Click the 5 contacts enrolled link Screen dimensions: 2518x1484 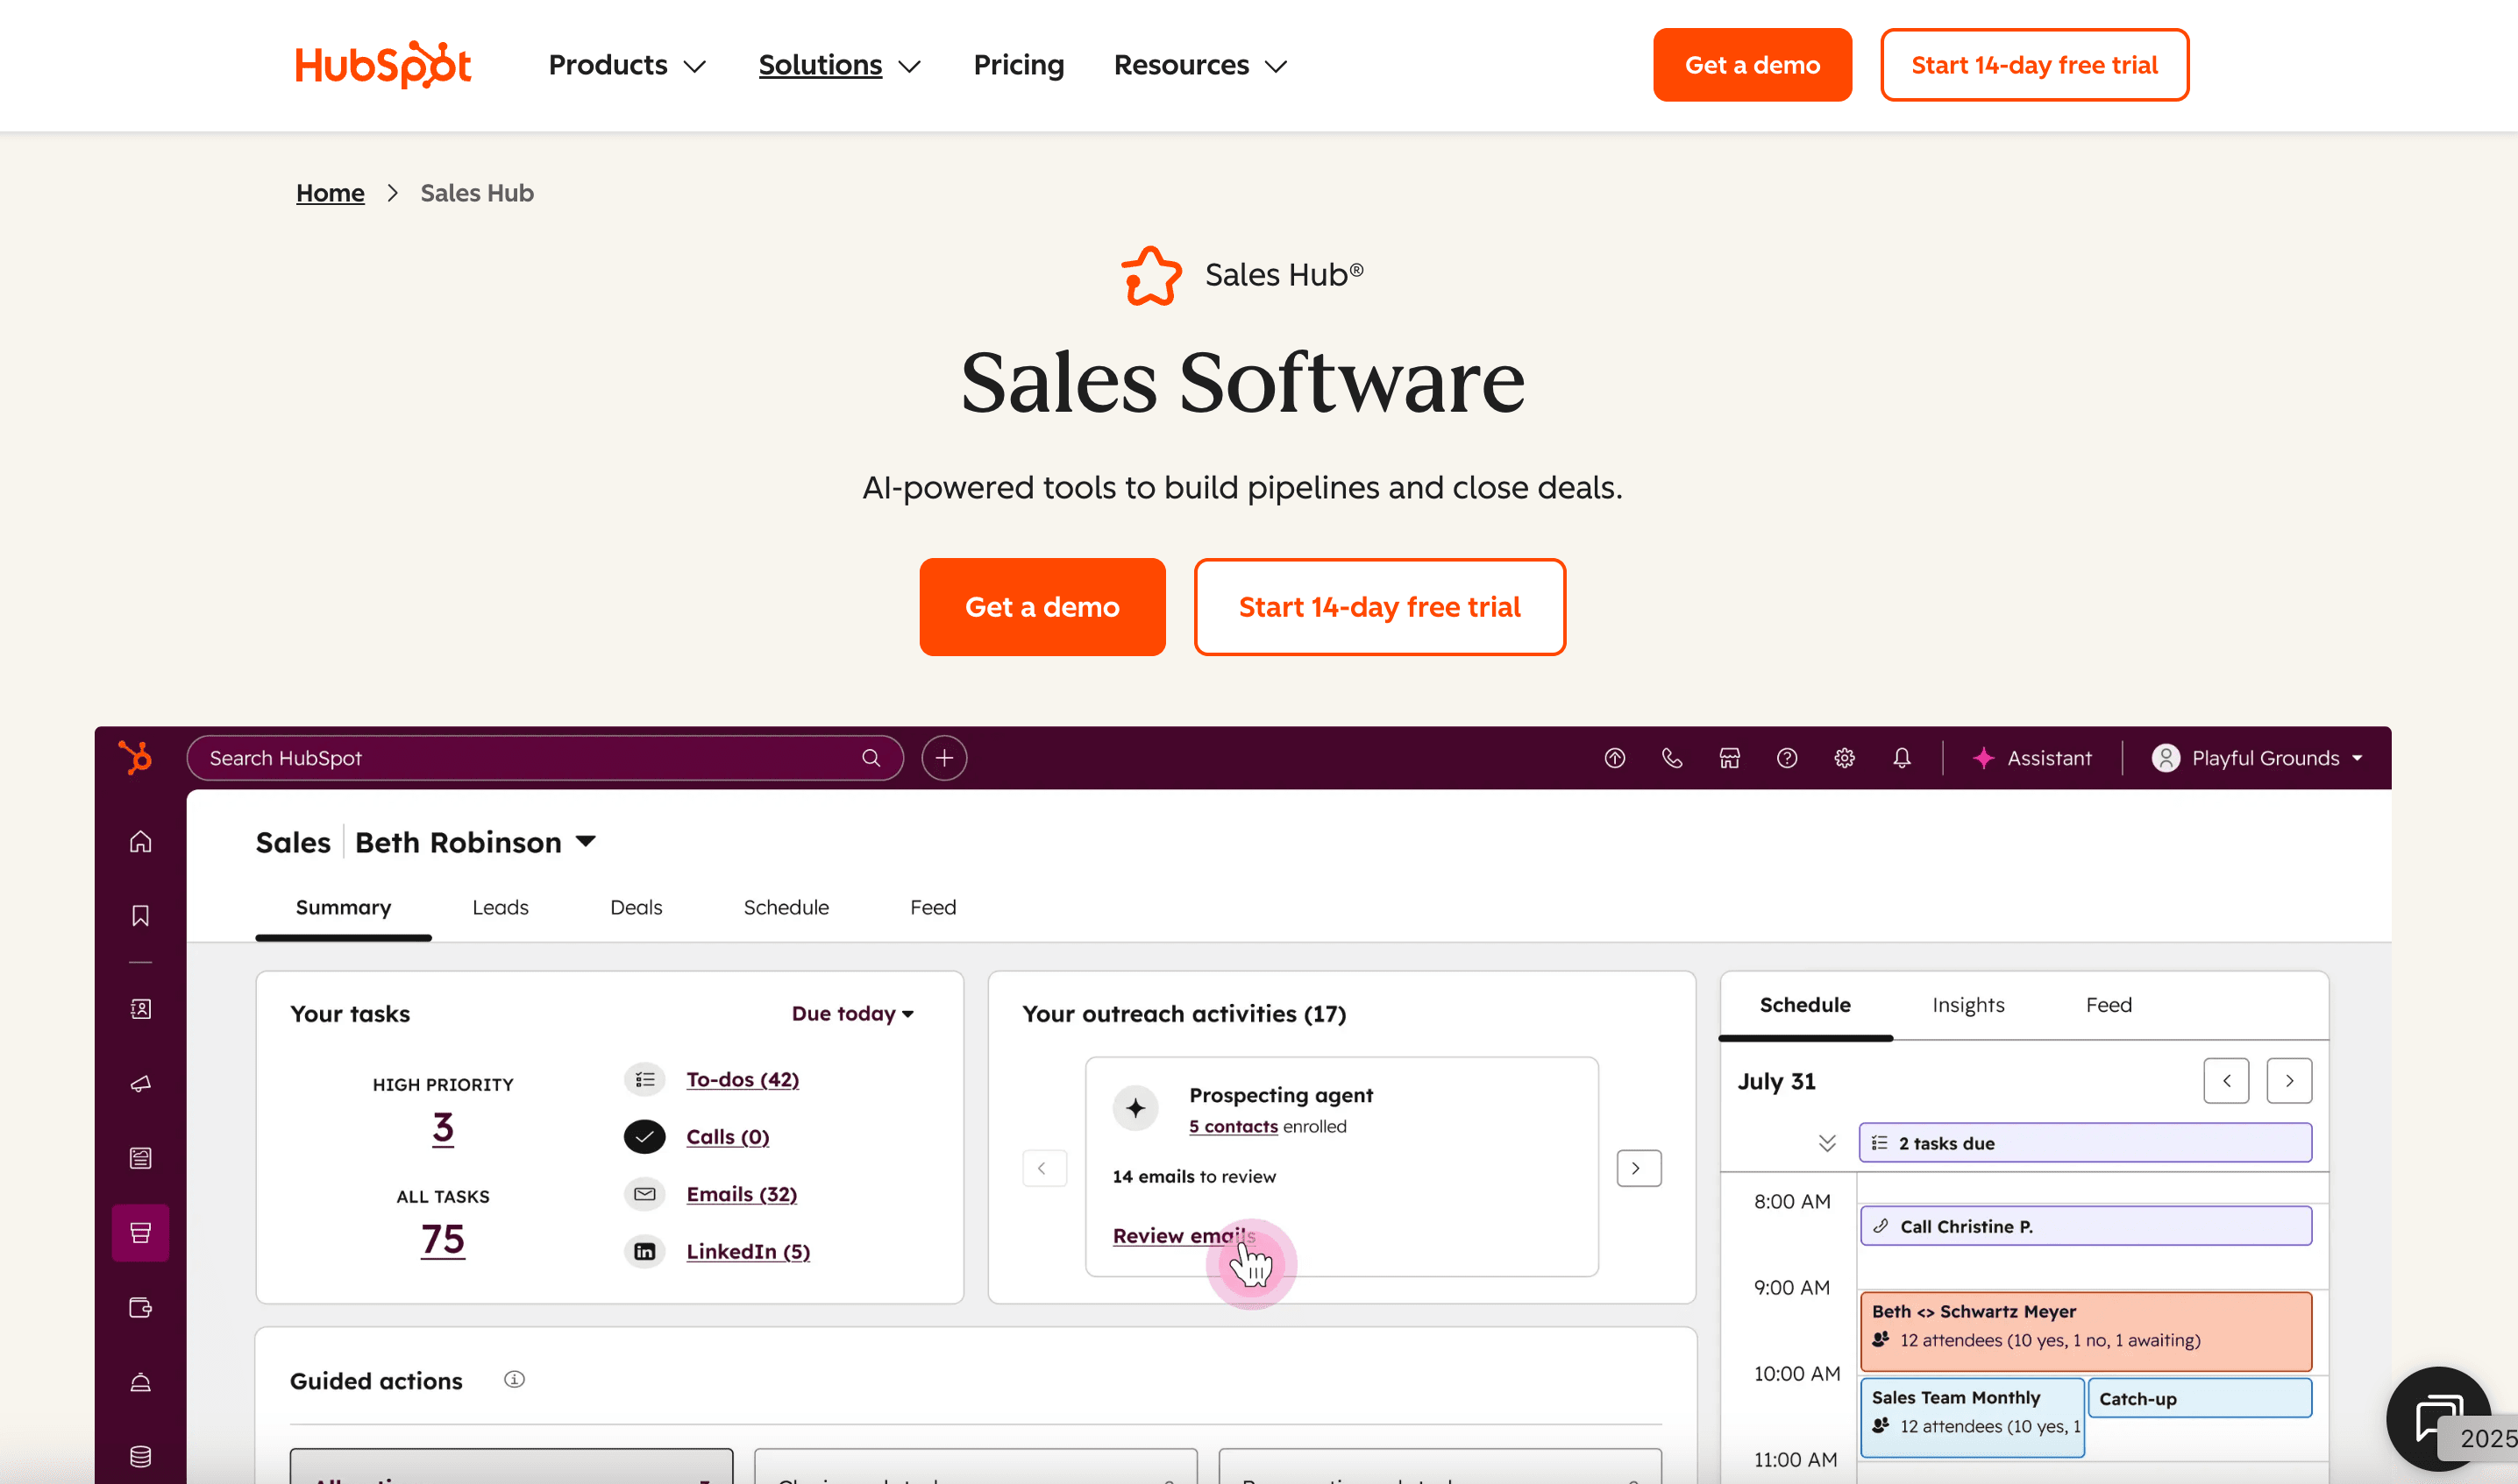point(1233,1126)
